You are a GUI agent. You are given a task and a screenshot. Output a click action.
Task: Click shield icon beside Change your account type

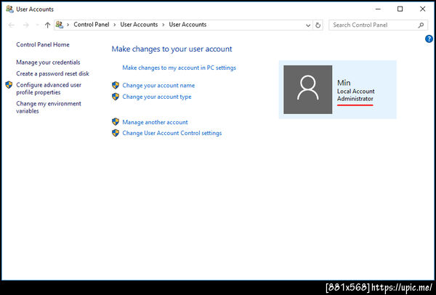click(x=116, y=97)
